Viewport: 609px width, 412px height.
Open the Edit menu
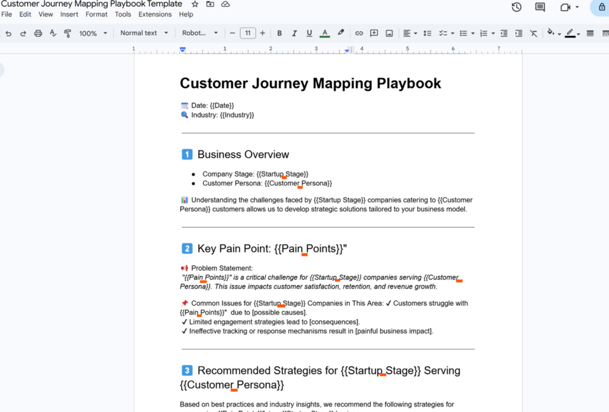pyautogui.click(x=25, y=14)
